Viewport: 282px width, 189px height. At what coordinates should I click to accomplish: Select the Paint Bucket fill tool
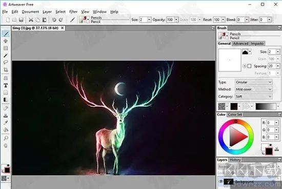pos(6,130)
